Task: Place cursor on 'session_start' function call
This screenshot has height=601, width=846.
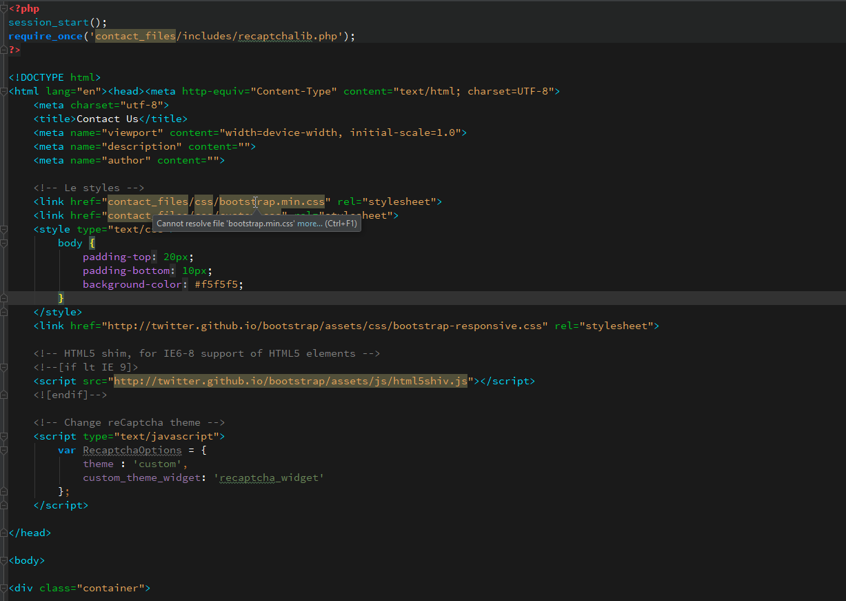Action: coord(49,22)
